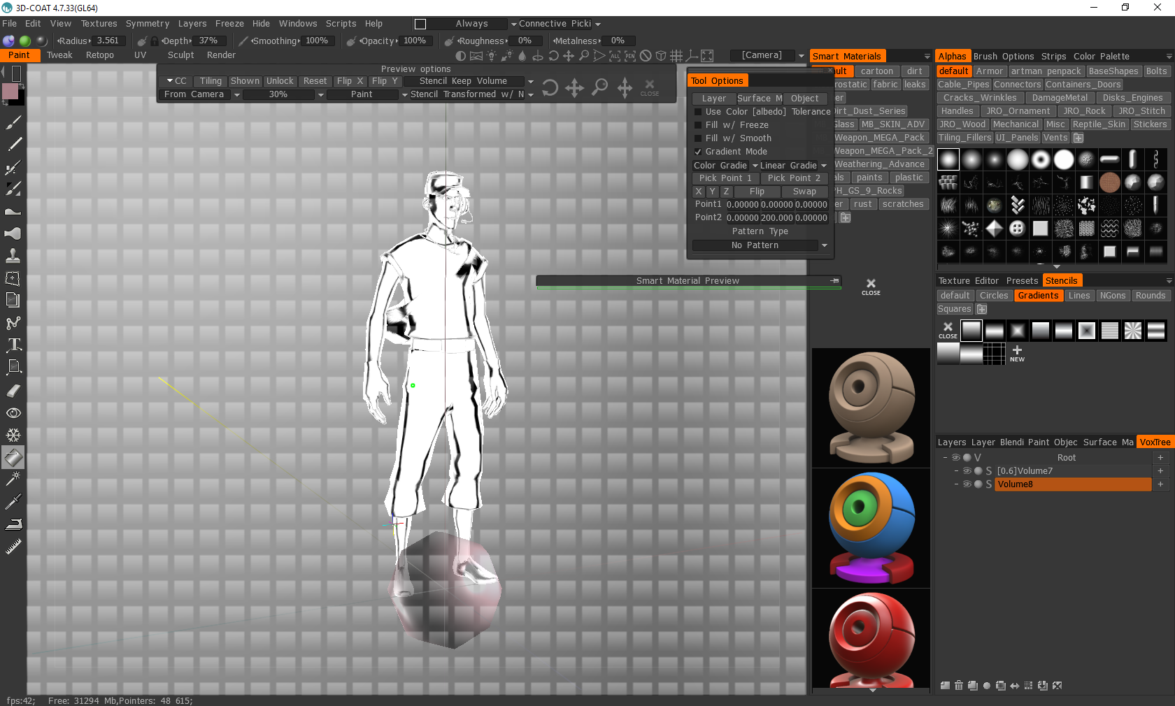Click the magnifier icon in Preview options toolbar
The width and height of the screenshot is (1175, 706).
click(x=599, y=88)
